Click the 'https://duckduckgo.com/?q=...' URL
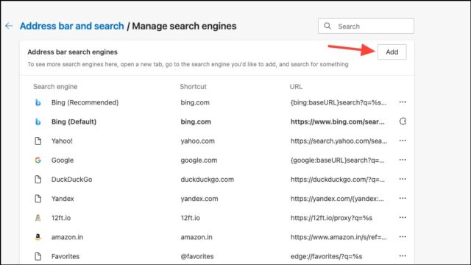Image resolution: width=471 pixels, height=265 pixels. (x=338, y=180)
